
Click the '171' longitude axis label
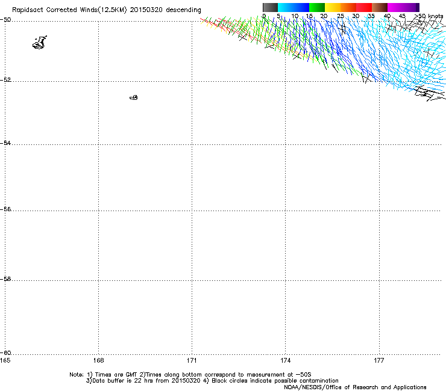[192, 360]
